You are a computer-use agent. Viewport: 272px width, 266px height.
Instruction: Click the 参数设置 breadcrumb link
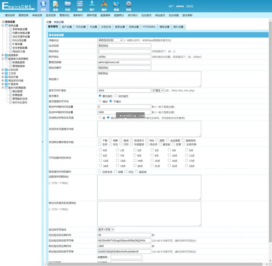coord(59,22)
